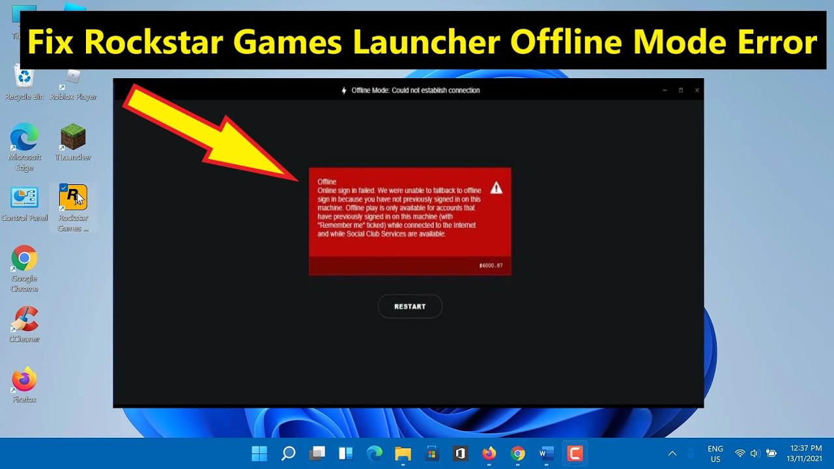Open the ENG US language switcher
Viewport: 834px width, 469px height.
pyautogui.click(x=715, y=454)
